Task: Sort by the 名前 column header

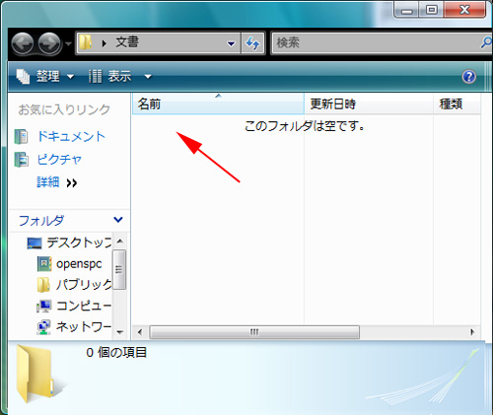Action: click(218, 104)
